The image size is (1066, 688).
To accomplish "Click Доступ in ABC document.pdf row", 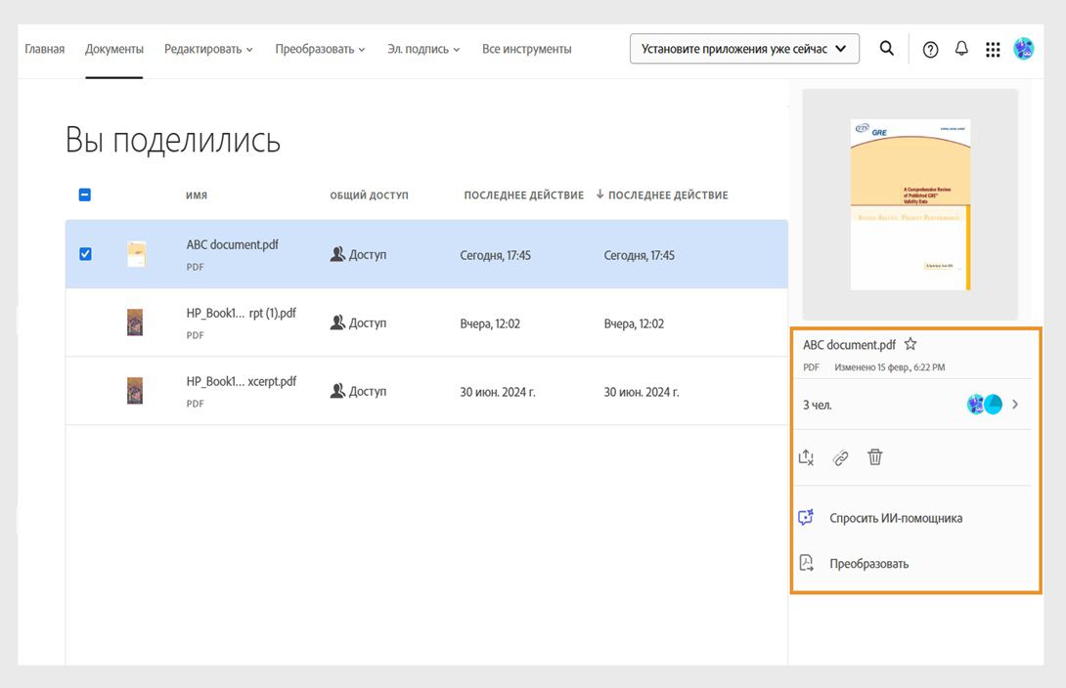I will 368,255.
